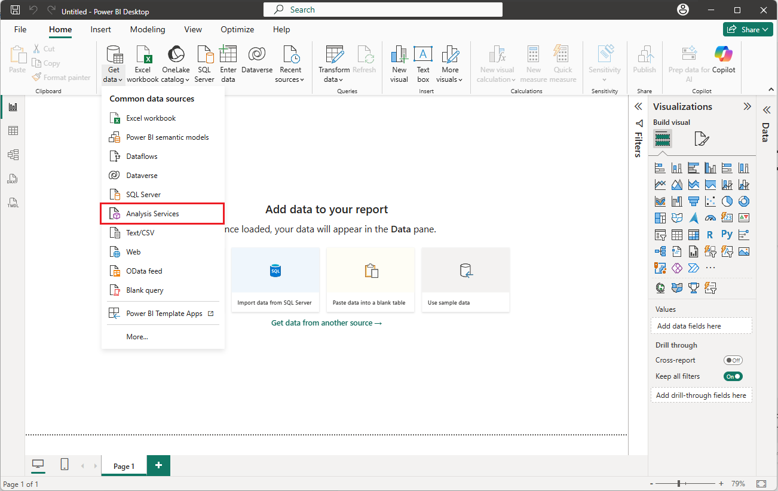This screenshot has height=491, width=778.
Task: Open DAX query view in left sidebar
Action: (x=13, y=179)
